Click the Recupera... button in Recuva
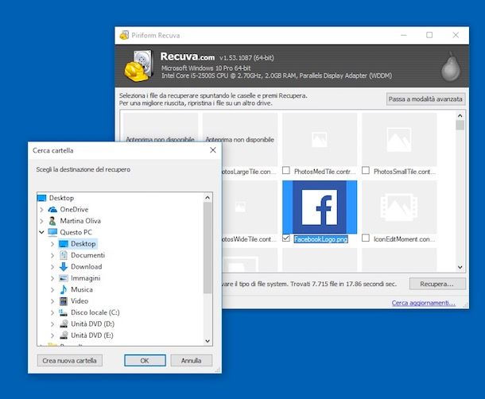 point(437,284)
